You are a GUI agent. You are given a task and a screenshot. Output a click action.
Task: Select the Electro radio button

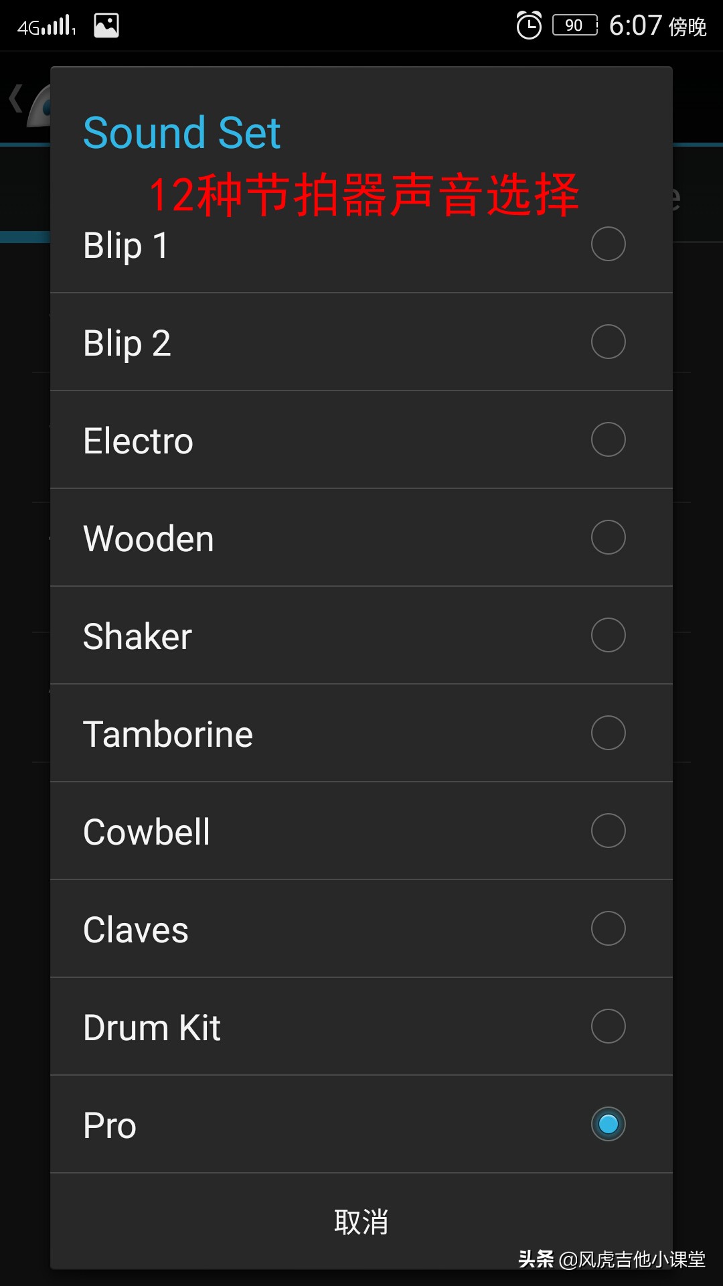coord(608,439)
